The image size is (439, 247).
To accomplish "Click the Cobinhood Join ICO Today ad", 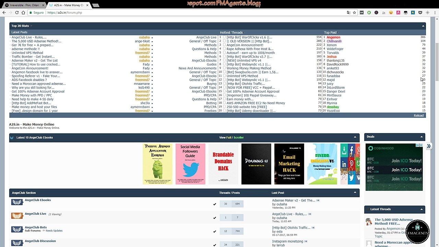I will tap(394, 167).
